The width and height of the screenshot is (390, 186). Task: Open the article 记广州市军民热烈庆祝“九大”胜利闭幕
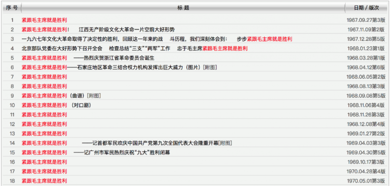(96, 152)
